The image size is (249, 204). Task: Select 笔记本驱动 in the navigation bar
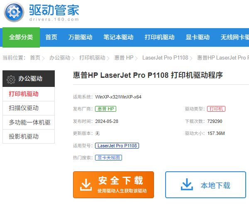(118, 37)
